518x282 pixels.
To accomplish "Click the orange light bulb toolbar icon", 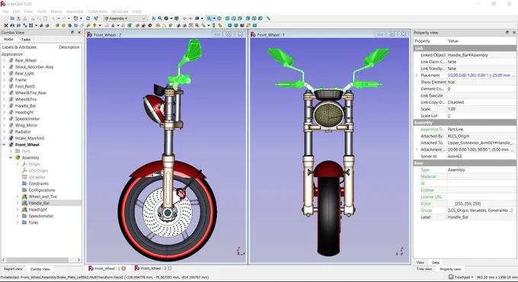I will click(x=94, y=25).
